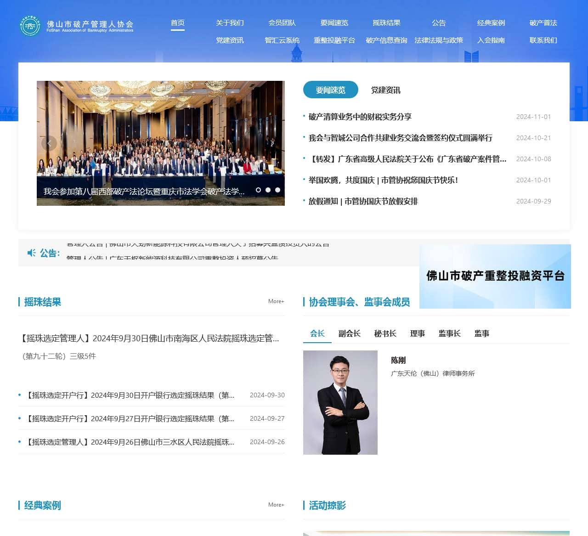Select the 监事长 tab
Screen dimensions: 588x536
coord(449,333)
